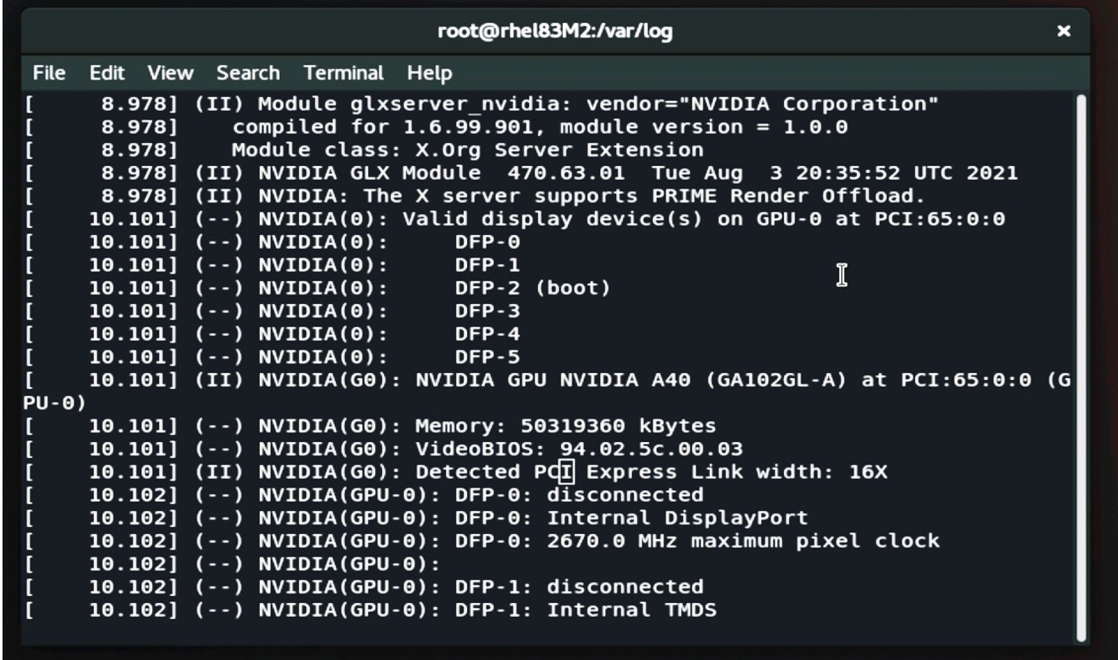Close the terminal window with the X
1118x660 pixels.
(1063, 31)
